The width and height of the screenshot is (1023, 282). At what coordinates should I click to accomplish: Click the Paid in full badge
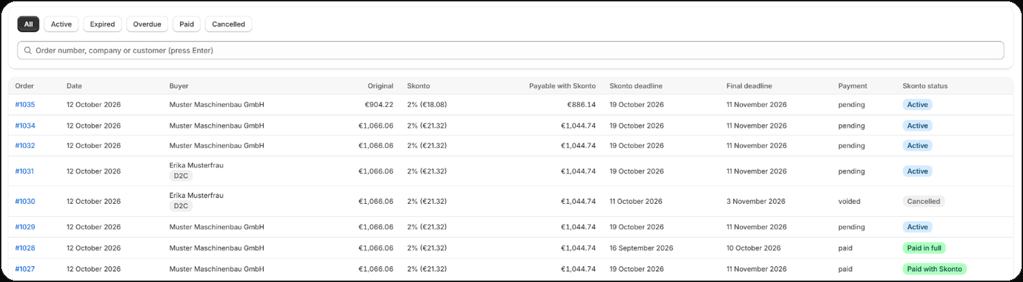click(x=925, y=248)
